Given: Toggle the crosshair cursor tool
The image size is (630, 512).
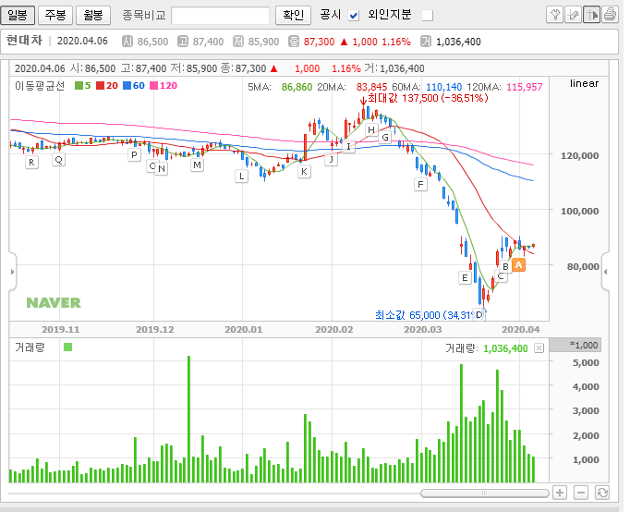Looking at the screenshot, I should [x=592, y=15].
